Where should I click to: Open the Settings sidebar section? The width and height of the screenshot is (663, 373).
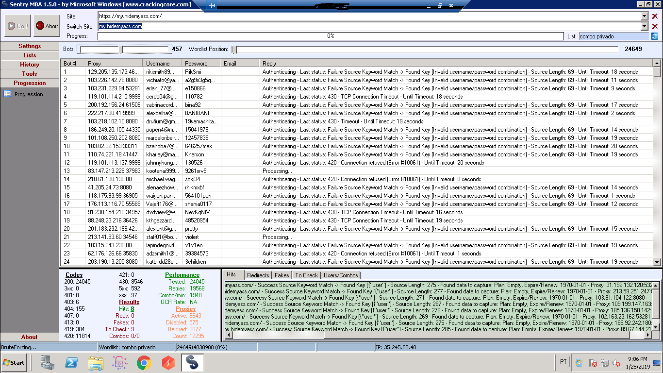pyautogui.click(x=30, y=46)
